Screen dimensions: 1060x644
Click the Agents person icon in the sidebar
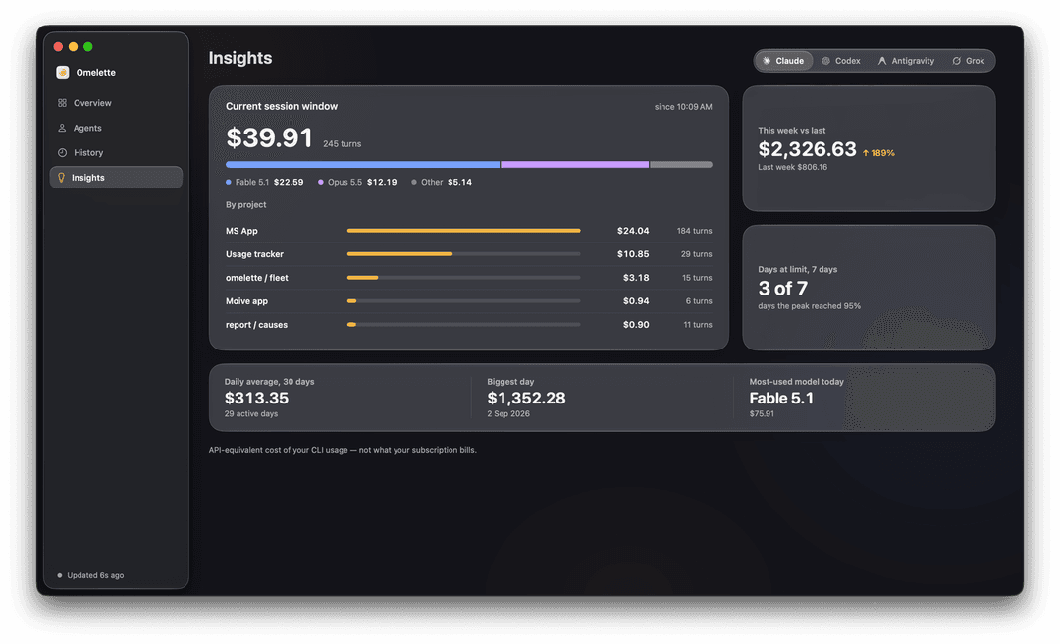[x=62, y=128]
